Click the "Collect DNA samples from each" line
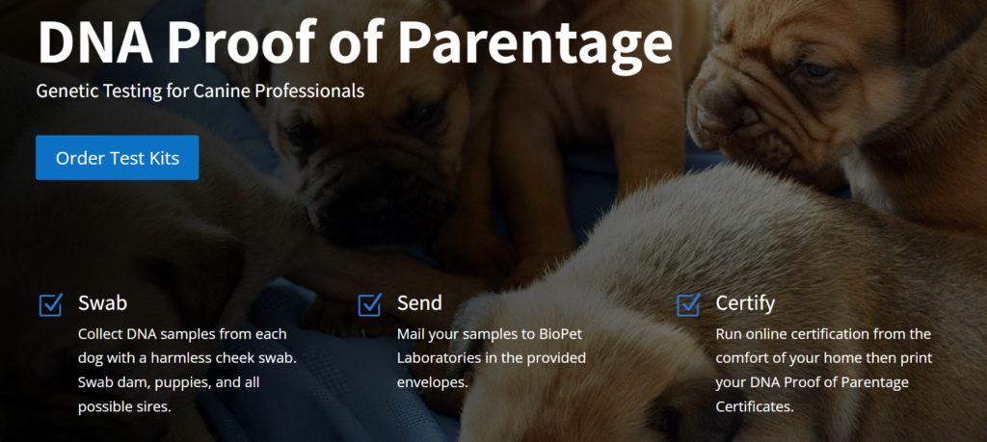Viewport: 987px width, 442px height. pos(182,333)
